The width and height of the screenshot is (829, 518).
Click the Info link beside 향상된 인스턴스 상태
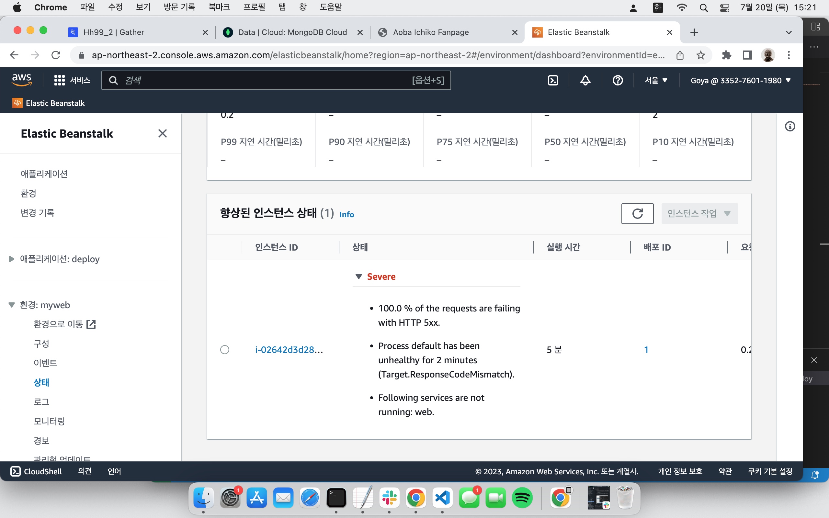346,214
